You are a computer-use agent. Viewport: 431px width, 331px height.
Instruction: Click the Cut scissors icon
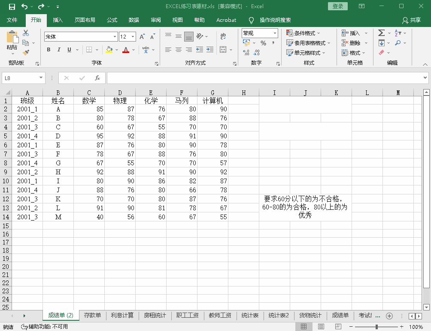[x=26, y=33]
